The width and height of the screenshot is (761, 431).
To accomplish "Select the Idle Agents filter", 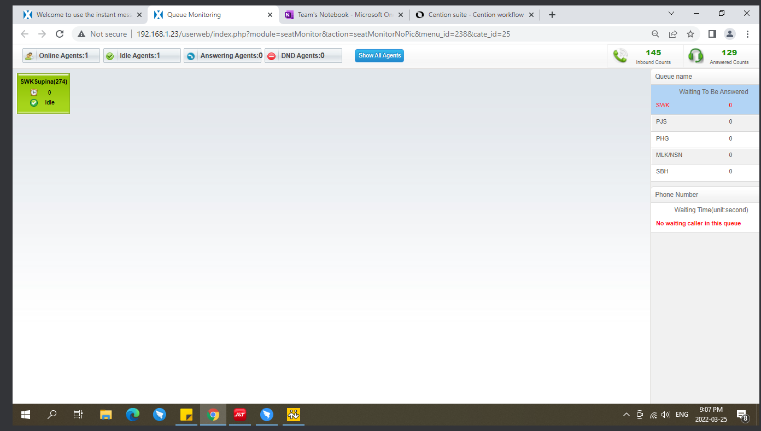I will tap(142, 56).
